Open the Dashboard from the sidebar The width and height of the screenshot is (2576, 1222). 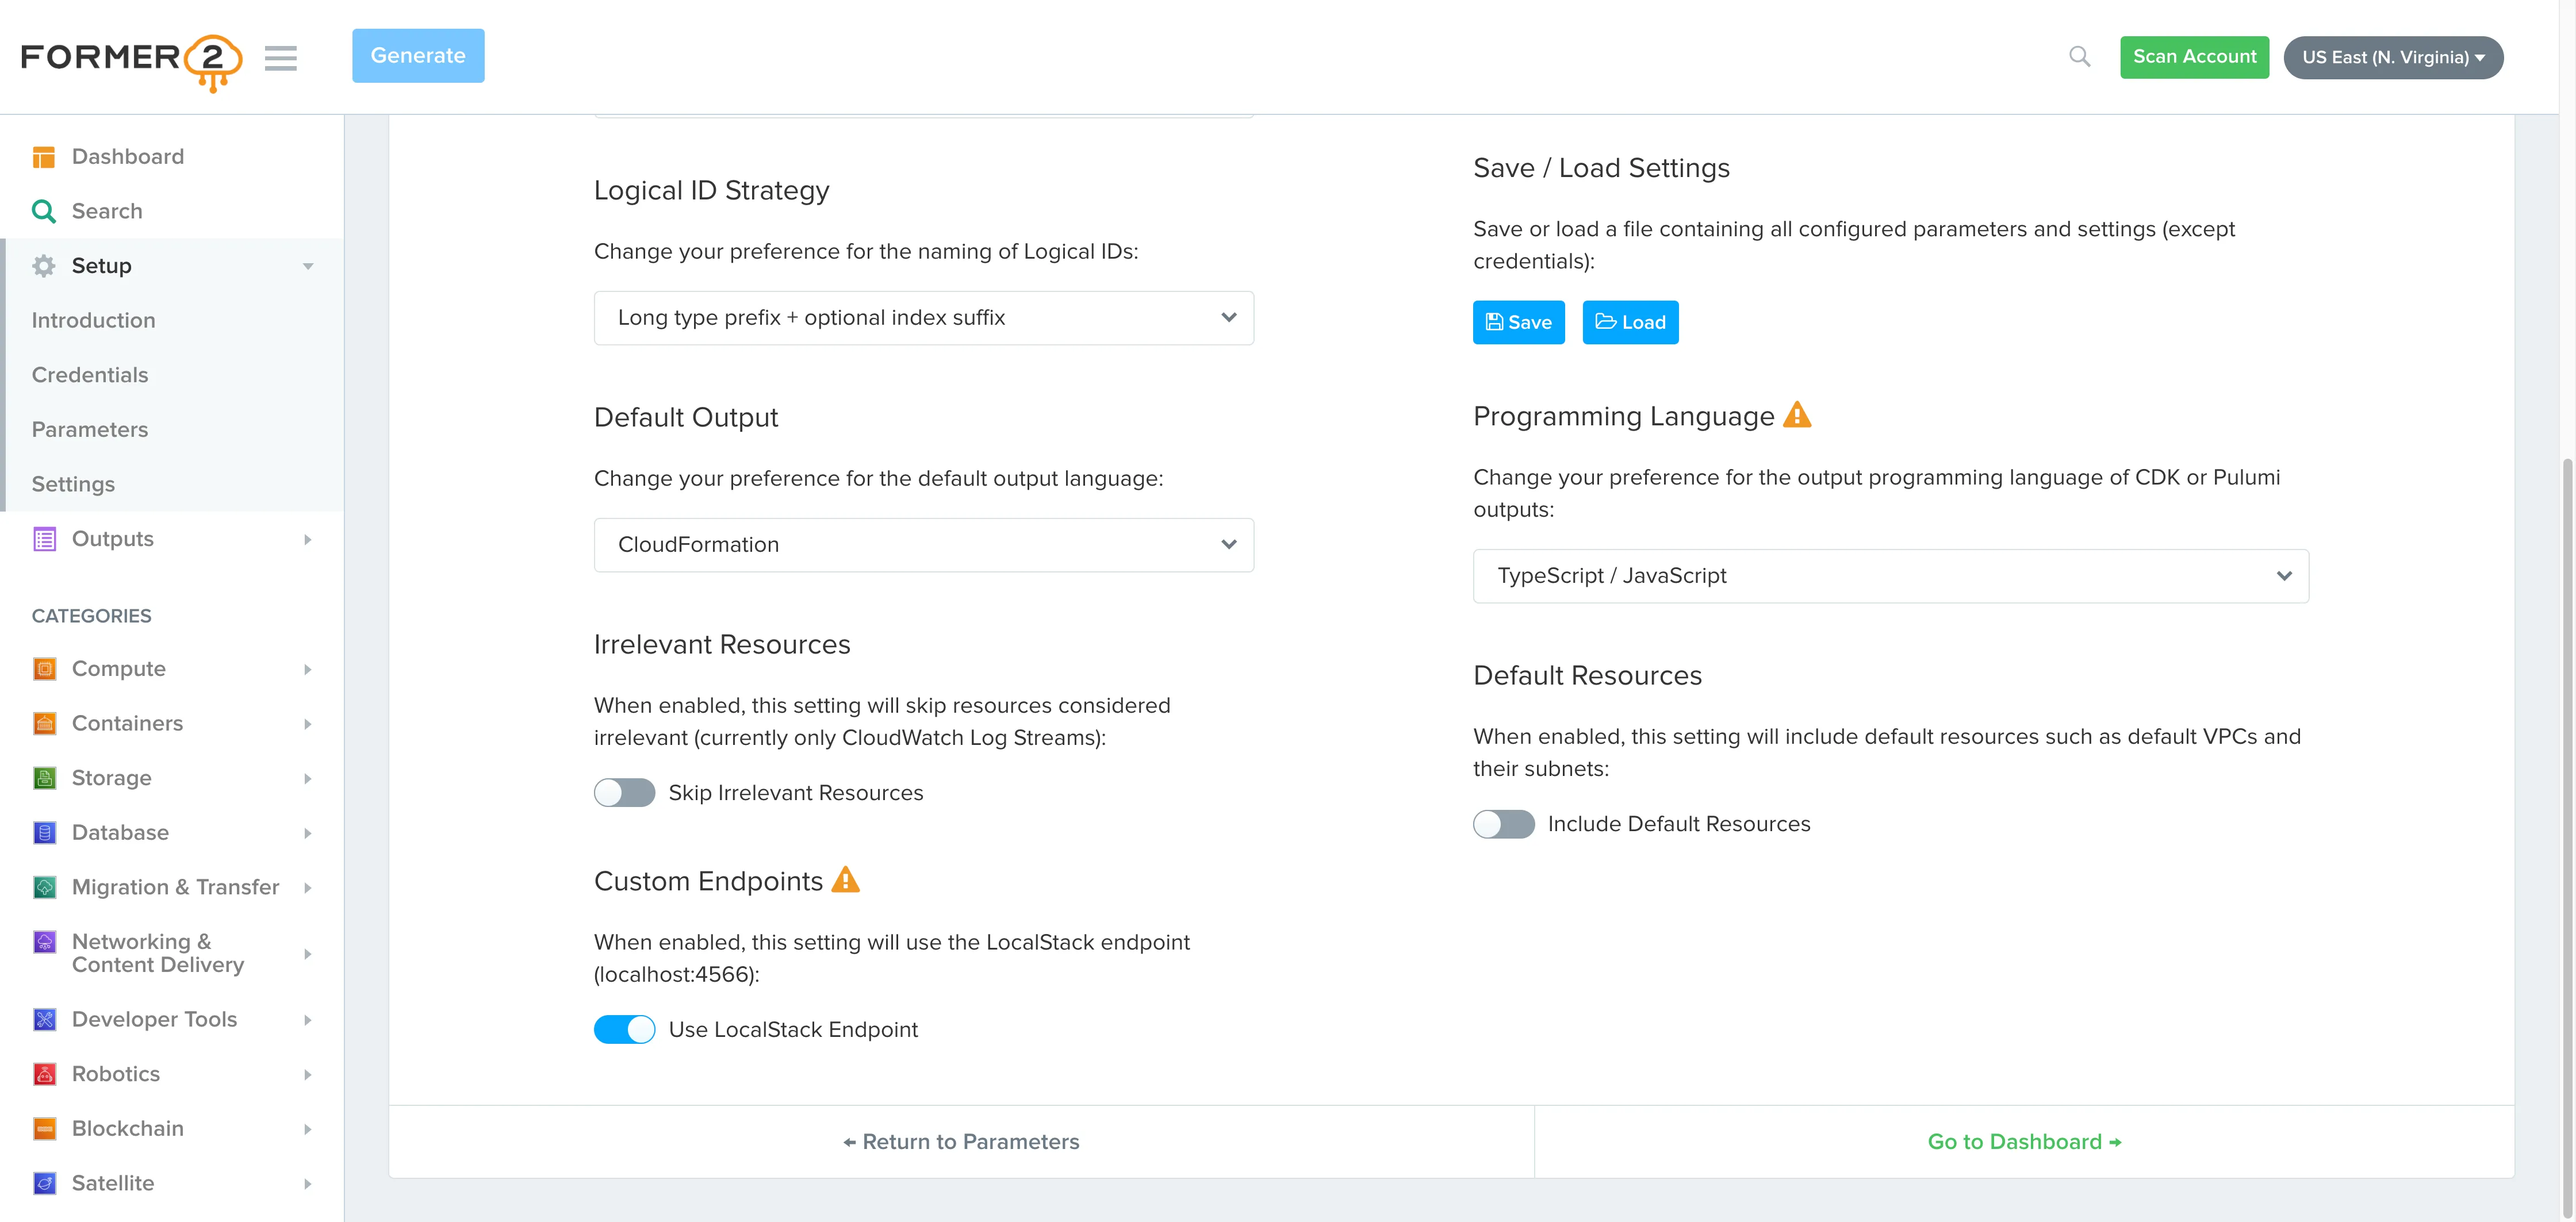click(127, 156)
